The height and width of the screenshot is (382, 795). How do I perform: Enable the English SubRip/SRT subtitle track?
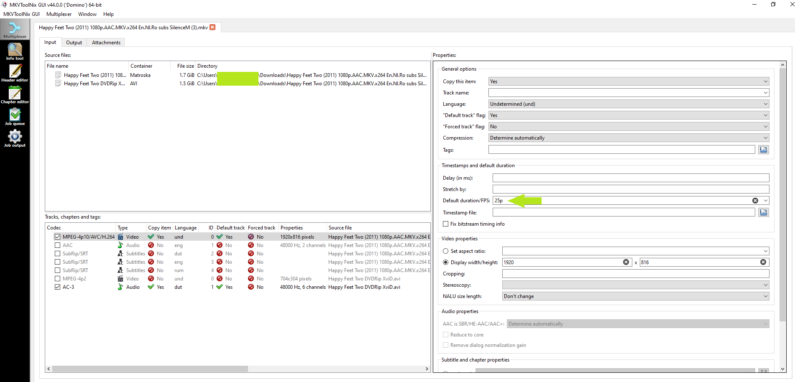point(57,262)
